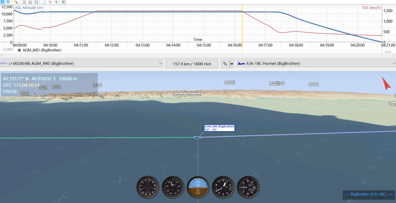The image size is (396, 203).
Task: Click the AGM_84D (BigBrother) chart legend entry
Action: tap(40, 50)
